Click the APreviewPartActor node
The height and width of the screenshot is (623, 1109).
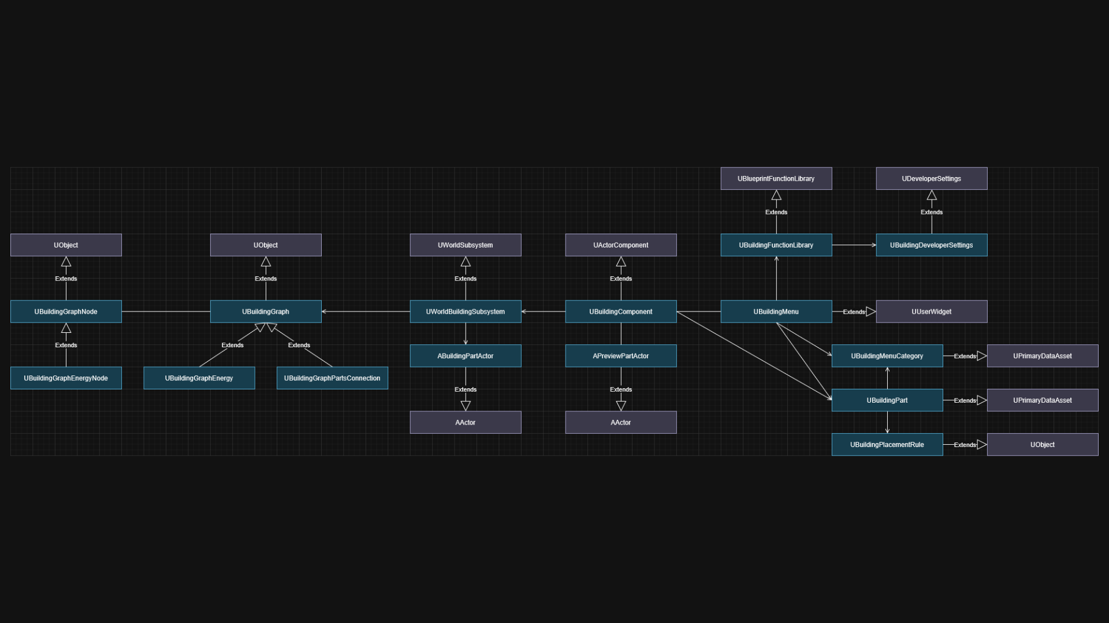[621, 356]
